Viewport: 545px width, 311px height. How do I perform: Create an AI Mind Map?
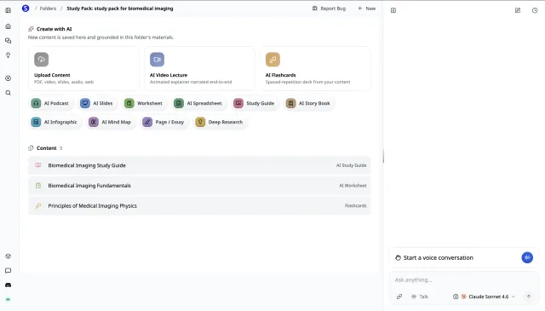(x=111, y=122)
